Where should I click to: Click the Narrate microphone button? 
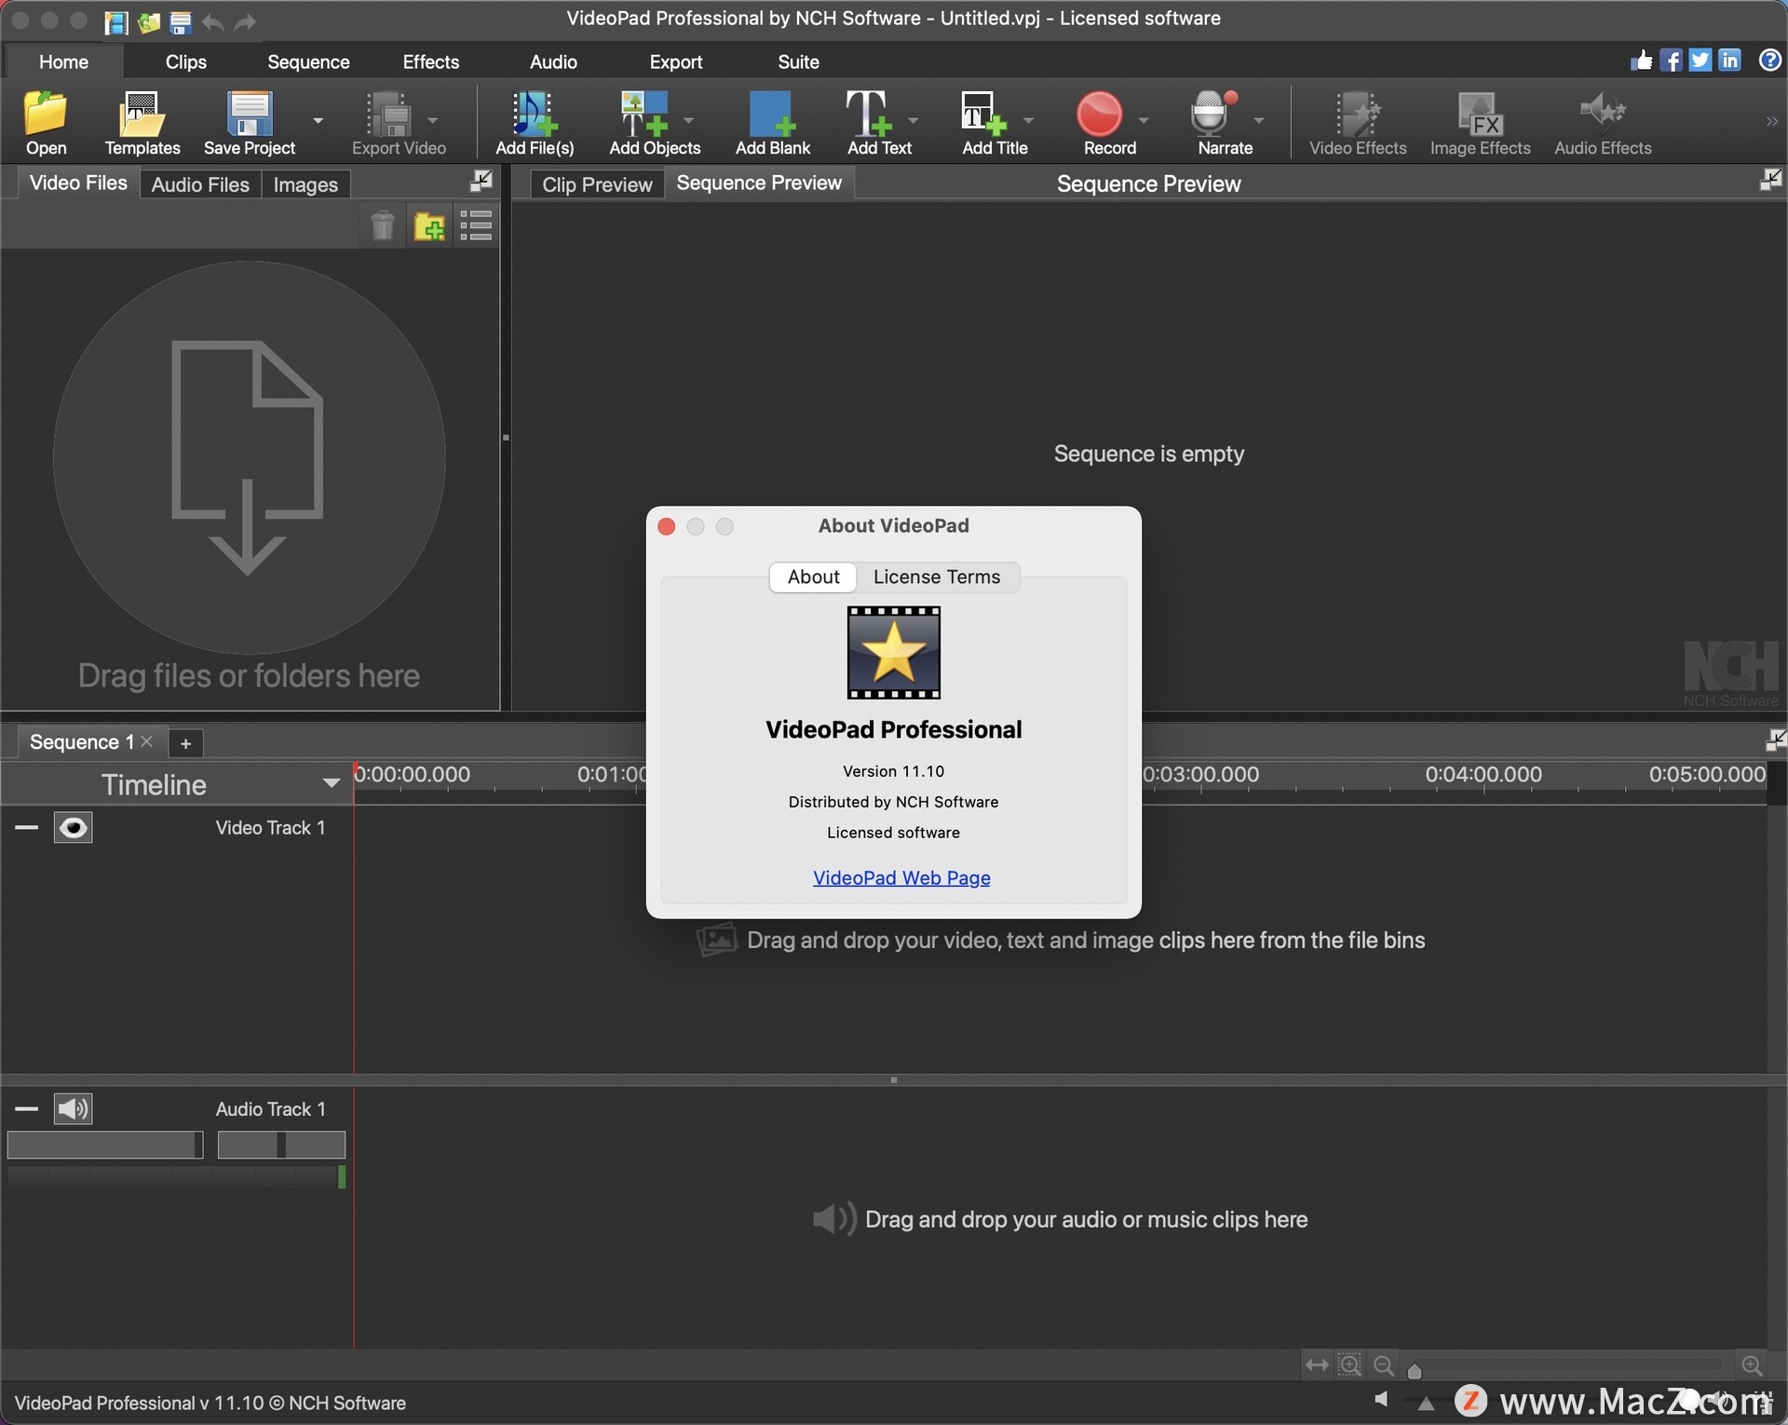click(1225, 123)
